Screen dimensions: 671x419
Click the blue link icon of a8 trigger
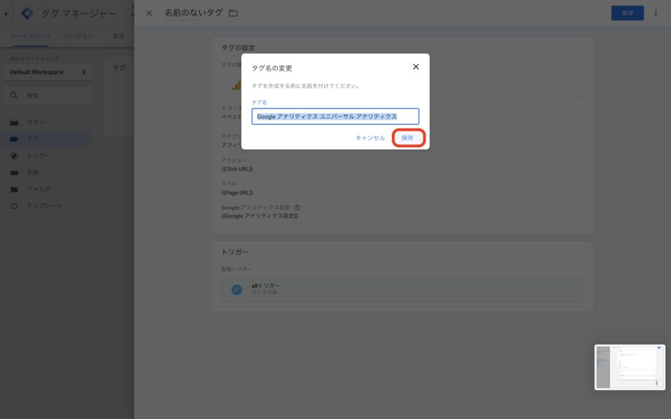pos(236,289)
